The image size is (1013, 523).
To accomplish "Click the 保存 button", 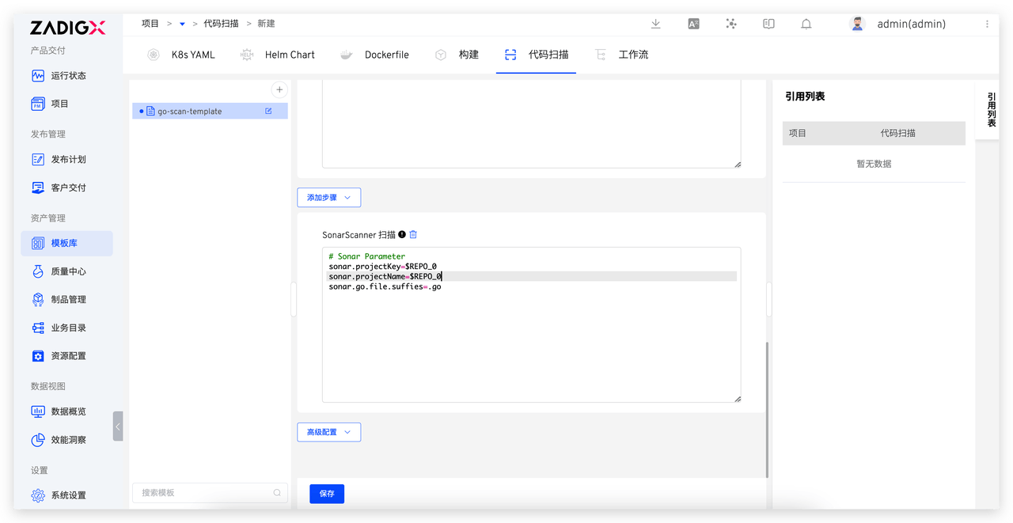I will pyautogui.click(x=327, y=494).
